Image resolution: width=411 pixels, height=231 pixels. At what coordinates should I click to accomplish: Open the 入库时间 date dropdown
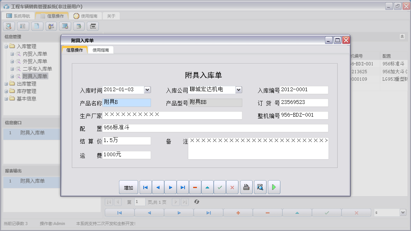click(147, 90)
